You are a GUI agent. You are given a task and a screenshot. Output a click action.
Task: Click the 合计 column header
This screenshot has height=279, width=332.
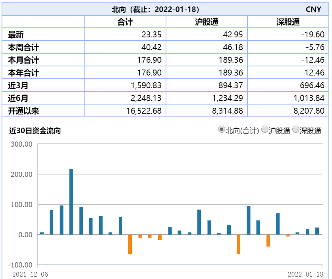tap(125, 22)
